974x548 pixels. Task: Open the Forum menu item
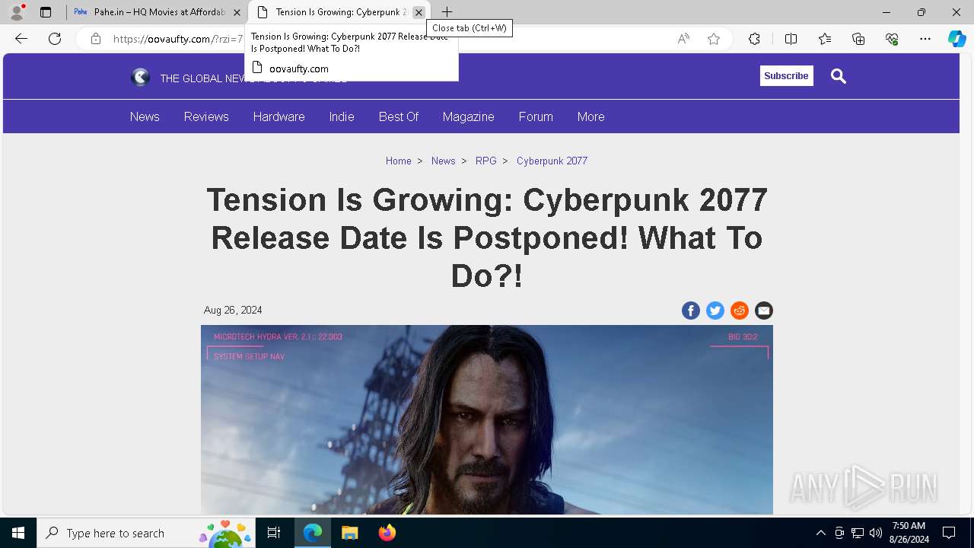point(536,116)
